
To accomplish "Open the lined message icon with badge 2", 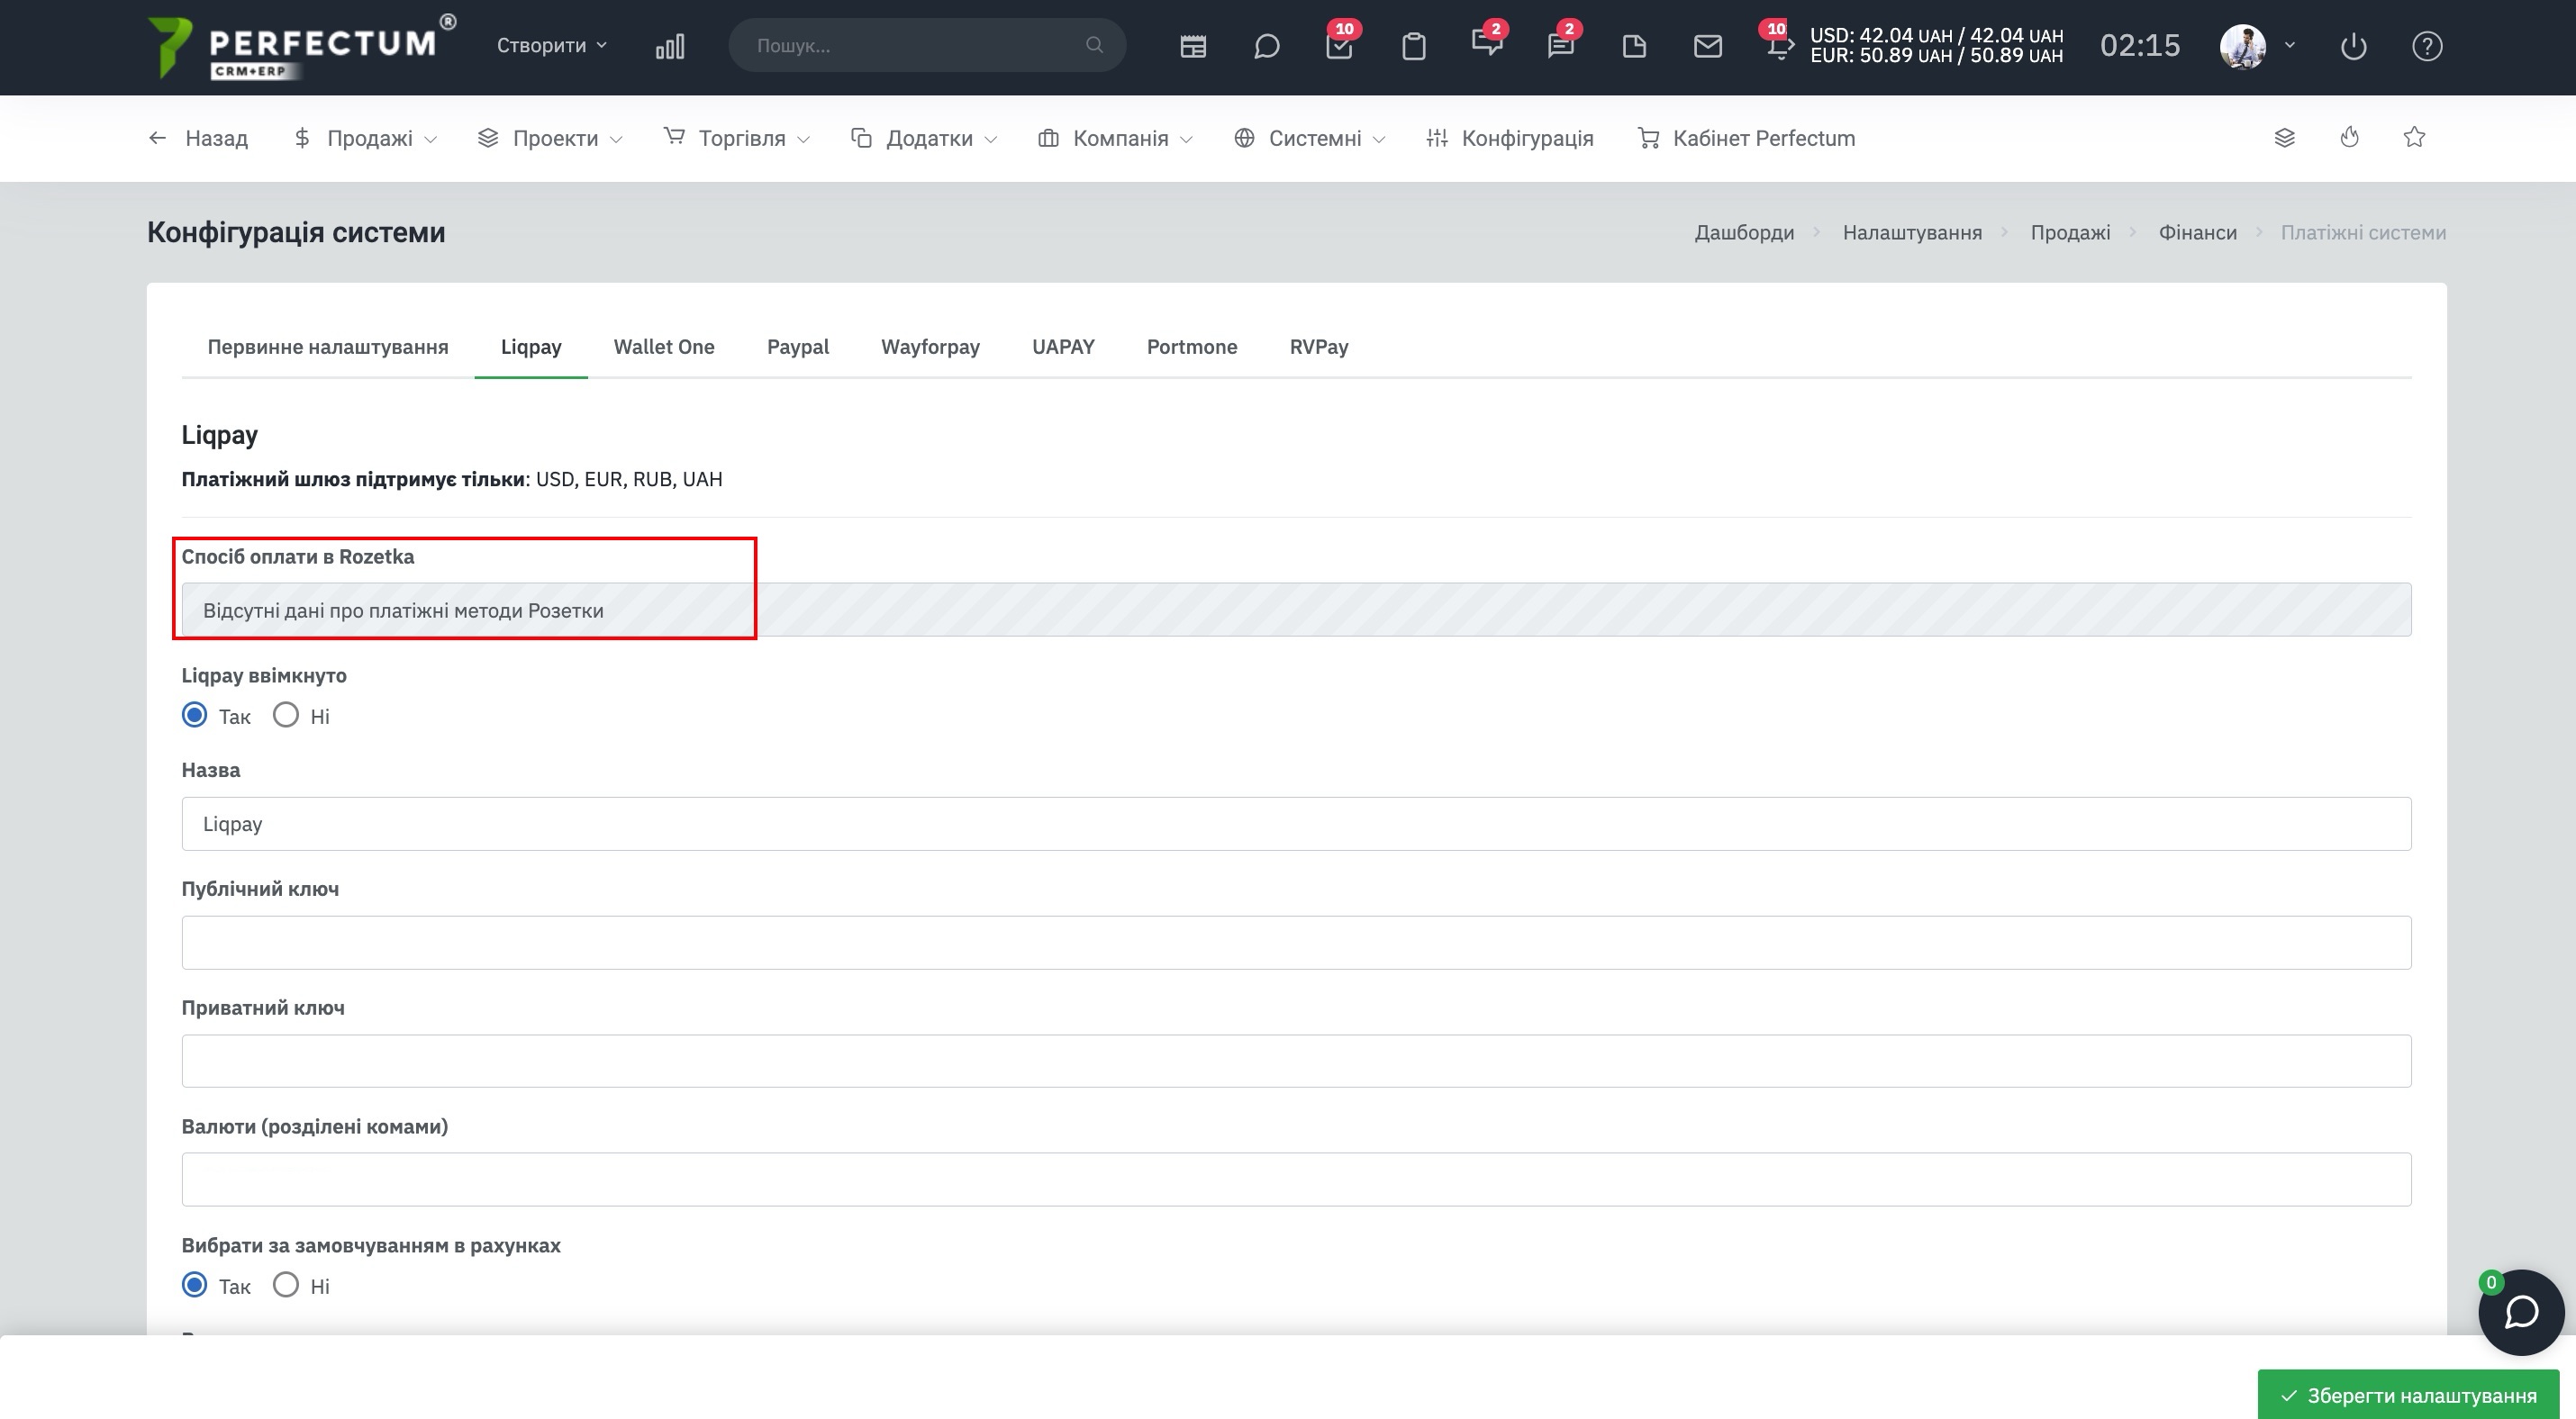I will coord(1561,43).
